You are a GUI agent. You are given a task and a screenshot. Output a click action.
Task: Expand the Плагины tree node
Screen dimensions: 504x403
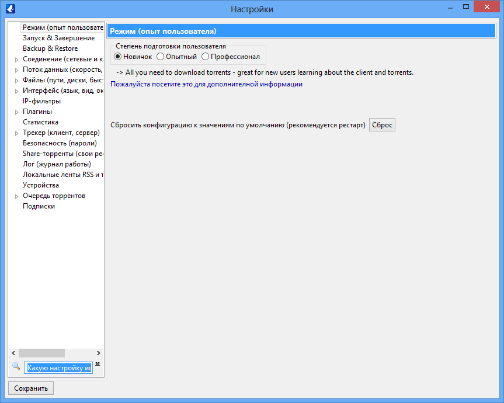click(17, 112)
